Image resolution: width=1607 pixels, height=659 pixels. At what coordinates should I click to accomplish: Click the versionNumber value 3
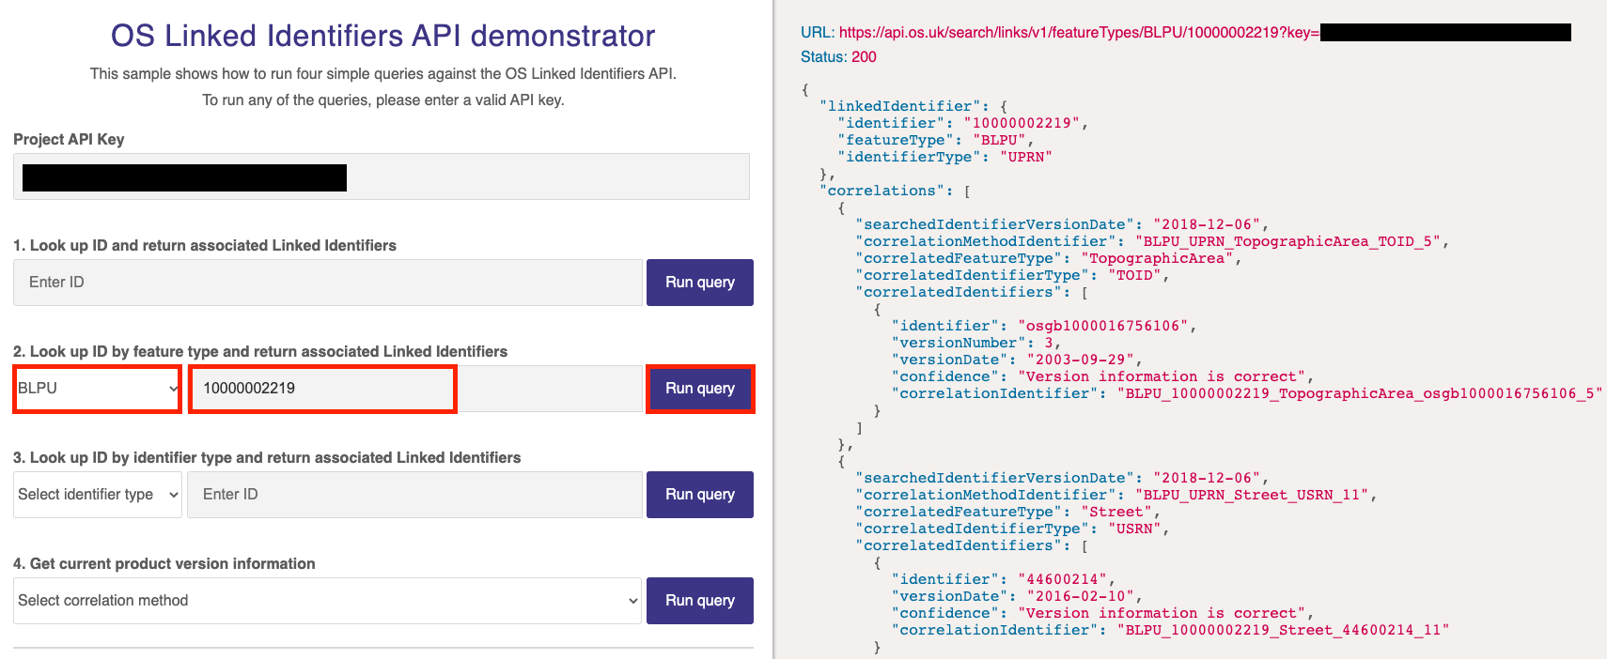1049,343
